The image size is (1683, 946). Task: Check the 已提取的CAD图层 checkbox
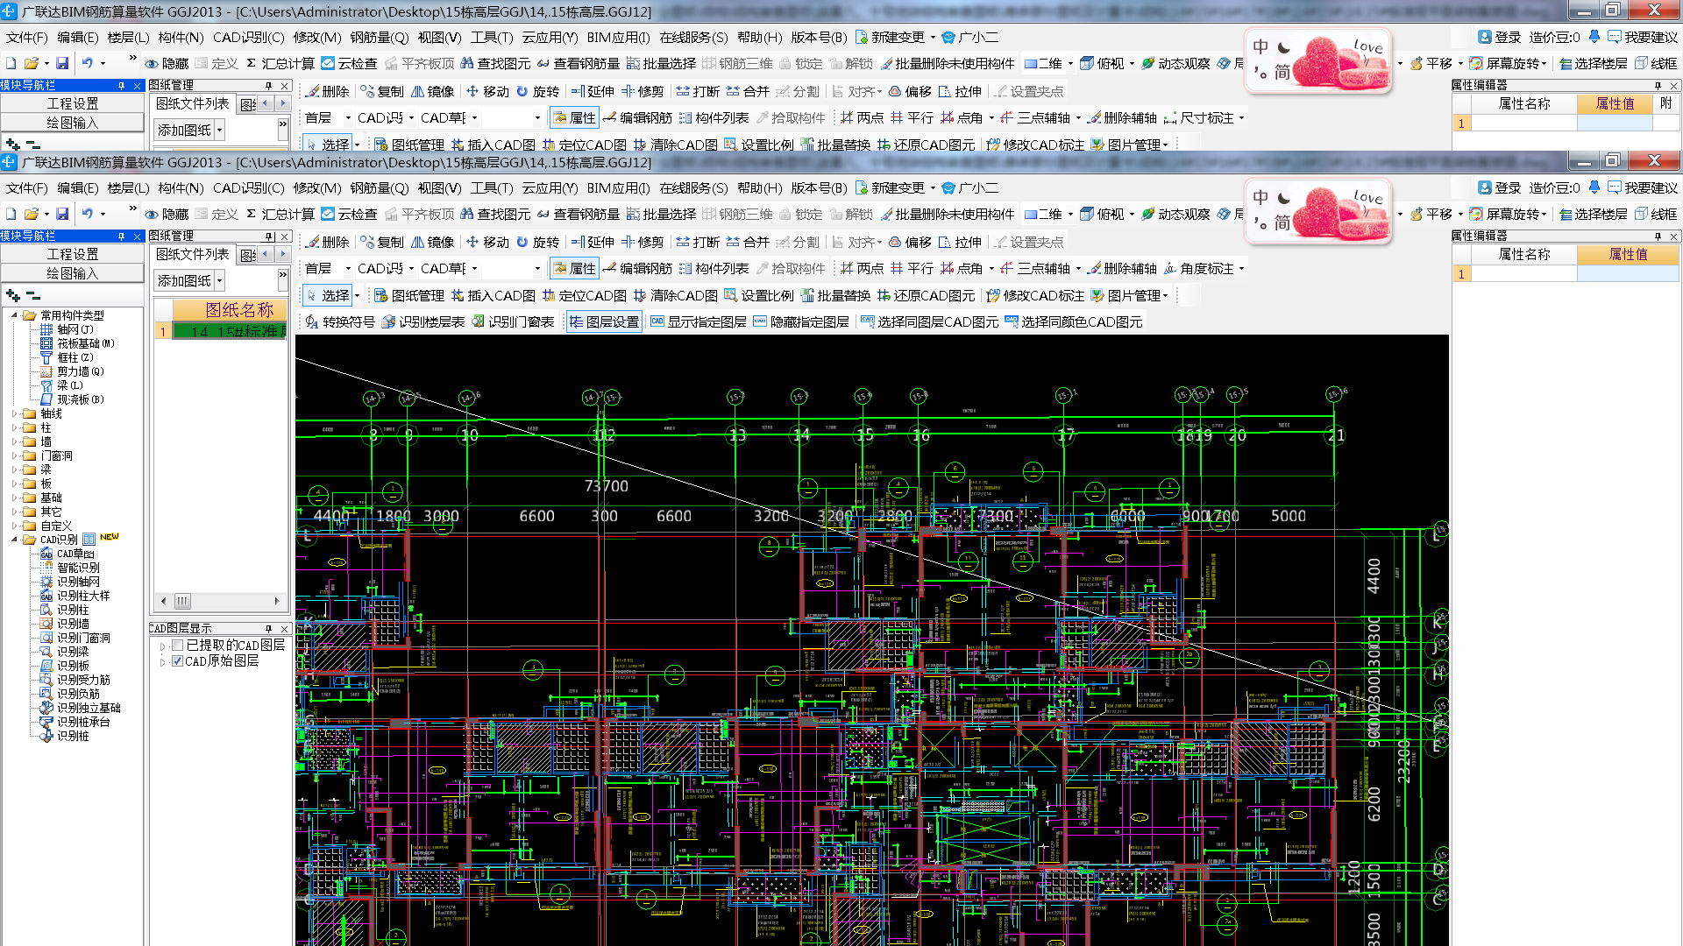(178, 645)
